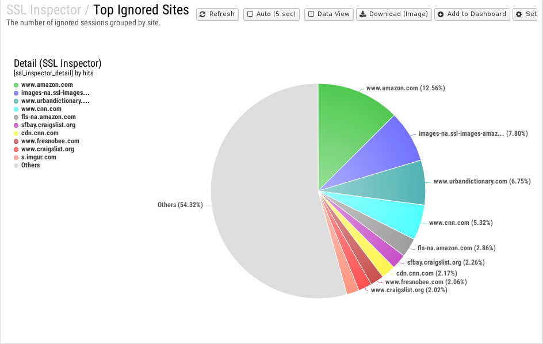Viewport: 543px width, 344px height.
Task: Select sfbay.craigslist.org in the legend
Action: coord(48,125)
